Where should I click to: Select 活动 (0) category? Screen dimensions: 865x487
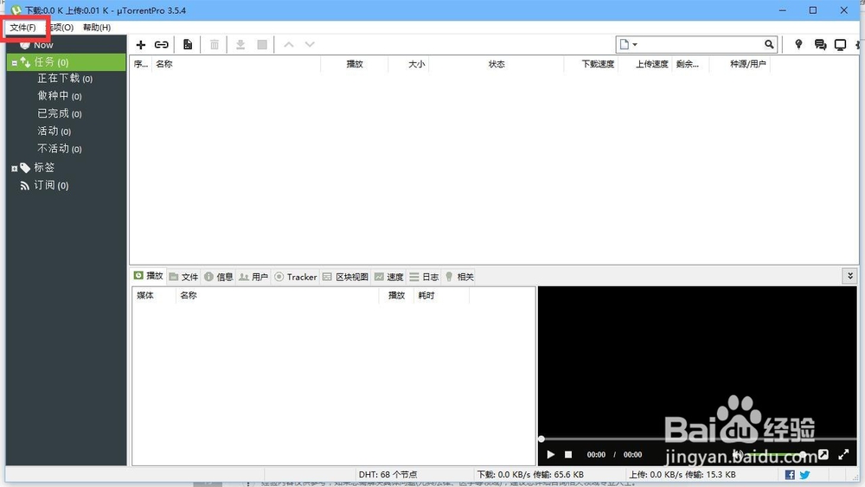[54, 131]
